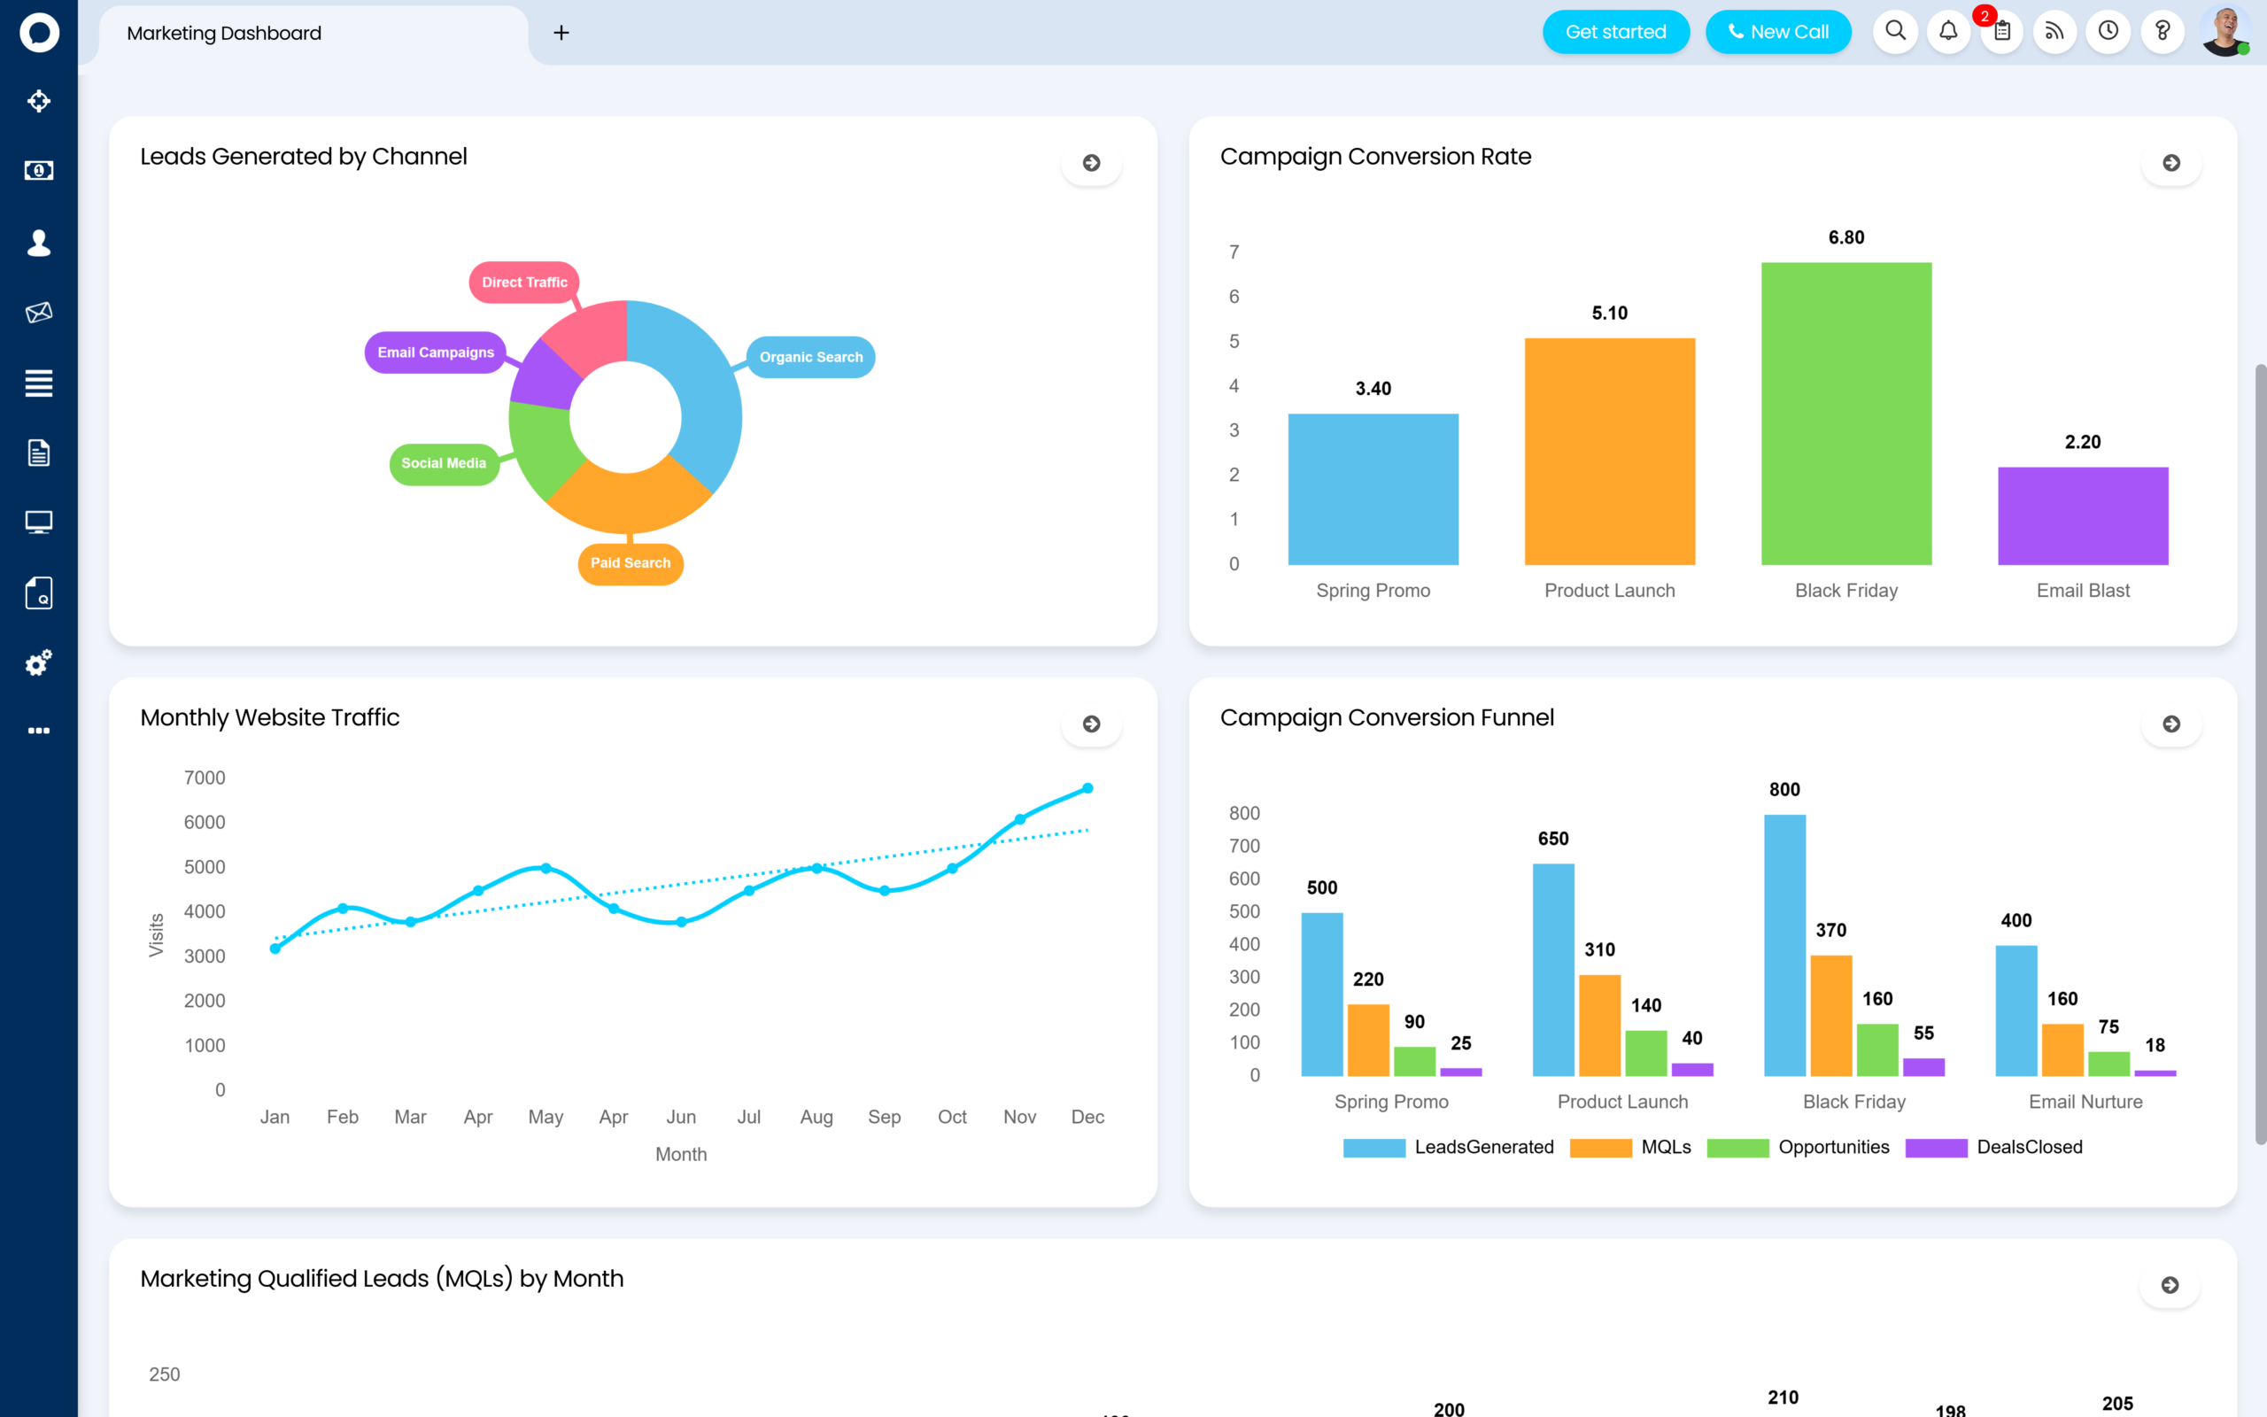Expand the Monthly Website Traffic arrow button
Screen dimensions: 2267x1417
[x=1091, y=724]
